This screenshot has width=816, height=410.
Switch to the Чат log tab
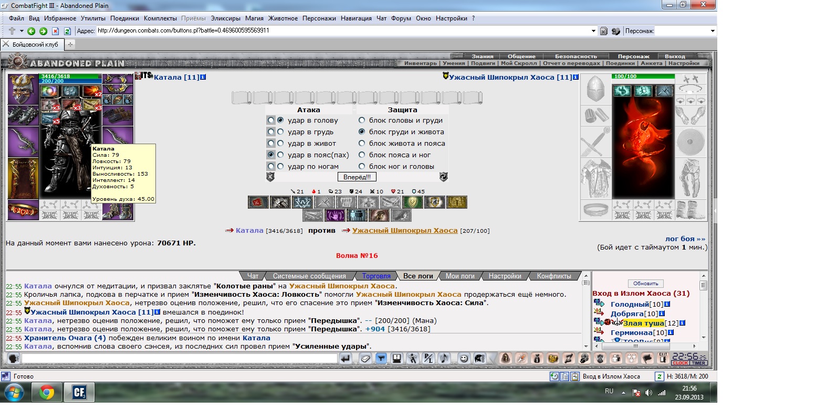tap(253, 276)
